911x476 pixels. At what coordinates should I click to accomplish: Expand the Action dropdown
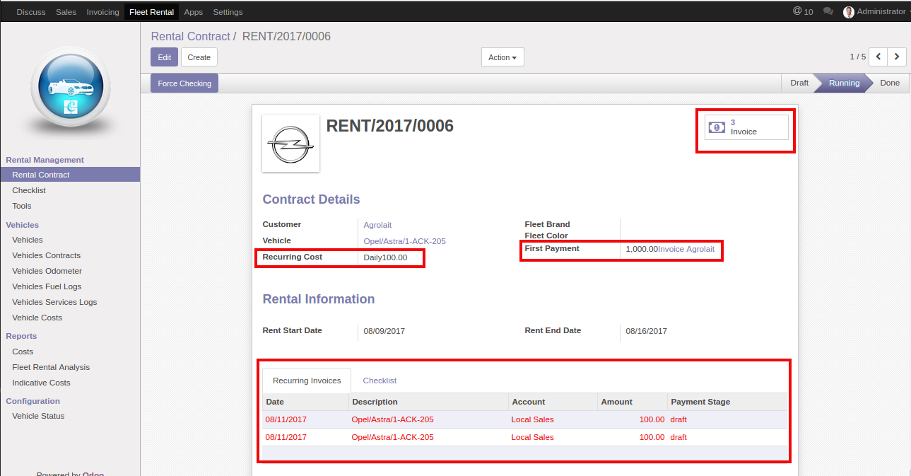pos(502,57)
